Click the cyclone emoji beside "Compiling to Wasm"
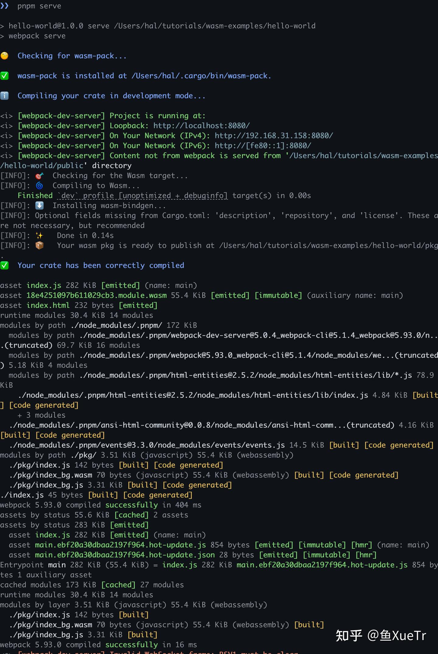This screenshot has width=438, height=654. [x=40, y=186]
